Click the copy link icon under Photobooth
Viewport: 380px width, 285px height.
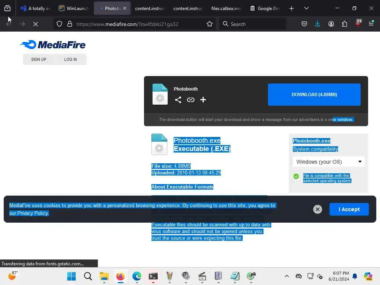pyautogui.click(x=191, y=100)
